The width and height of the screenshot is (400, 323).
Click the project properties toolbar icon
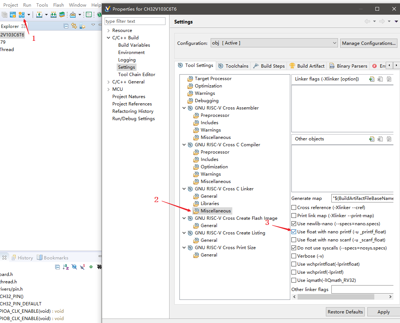coord(22,15)
